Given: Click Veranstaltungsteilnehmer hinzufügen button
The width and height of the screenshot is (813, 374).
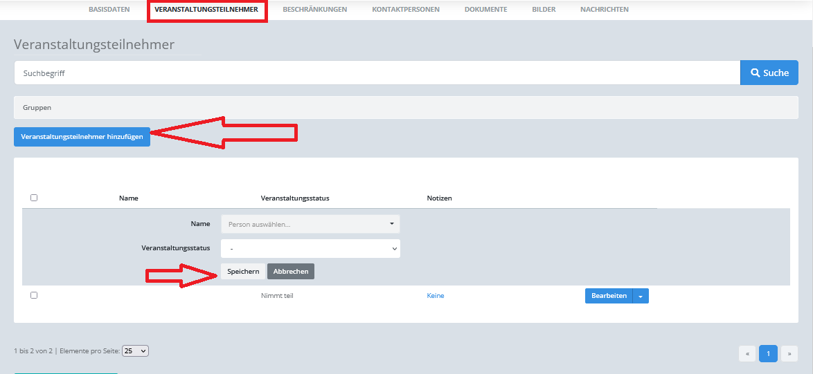Looking at the screenshot, I should click(82, 137).
